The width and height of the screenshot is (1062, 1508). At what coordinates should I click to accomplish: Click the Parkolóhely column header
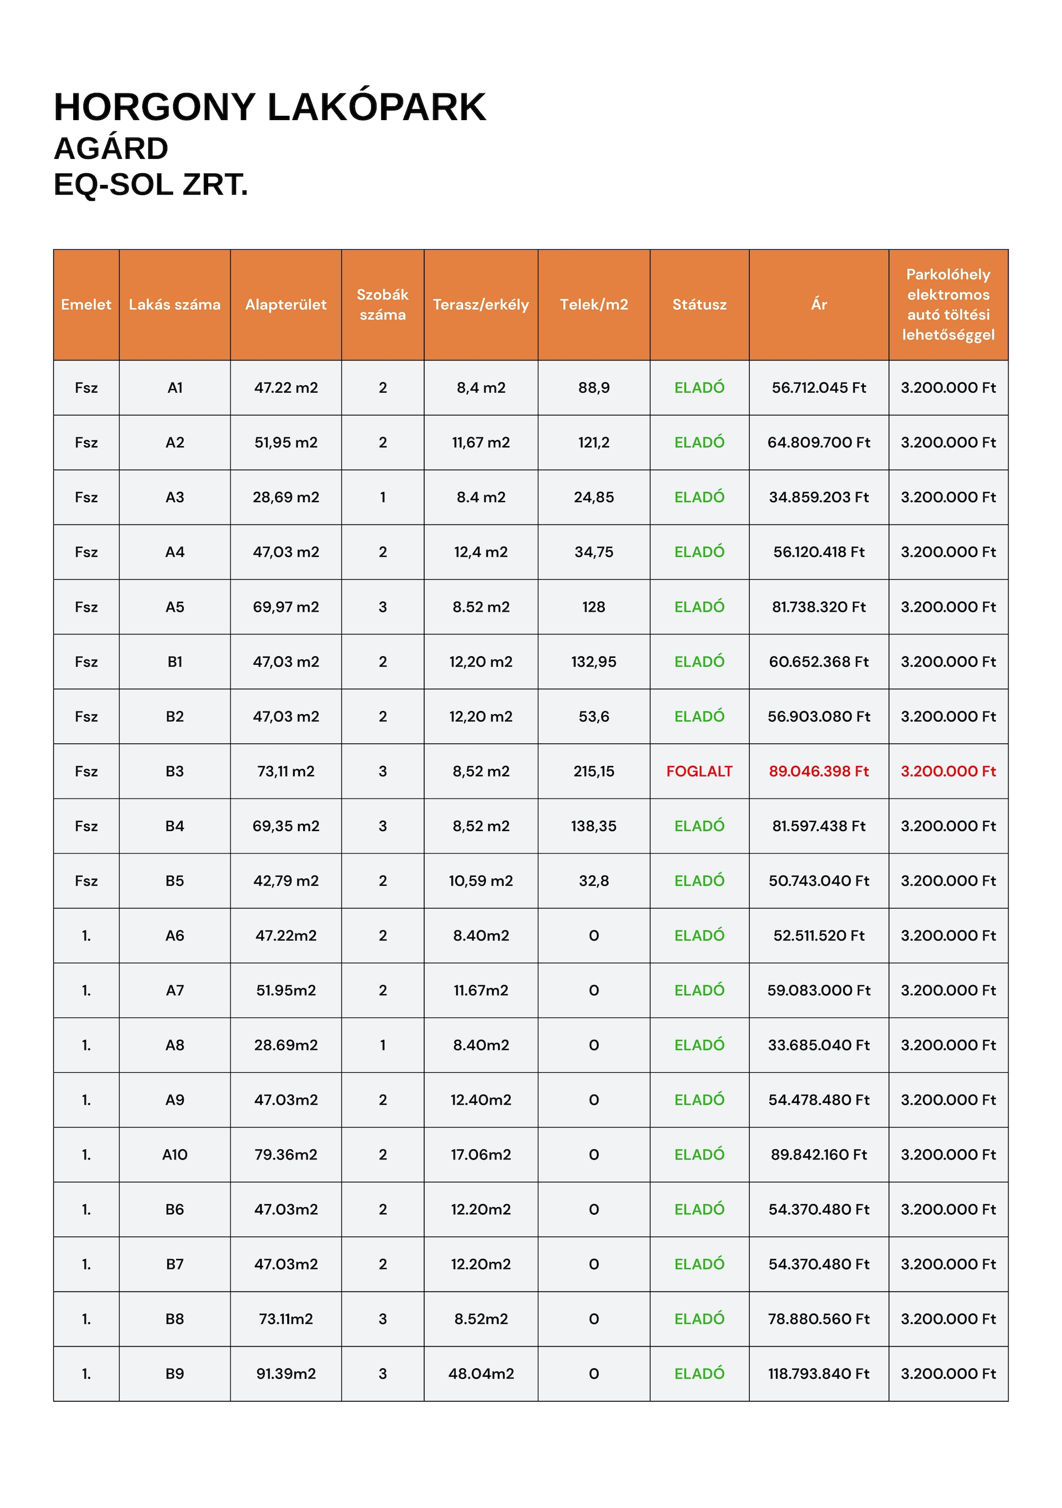948,305
